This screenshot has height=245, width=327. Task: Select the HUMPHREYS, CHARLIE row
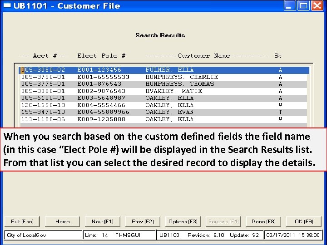[163, 77]
